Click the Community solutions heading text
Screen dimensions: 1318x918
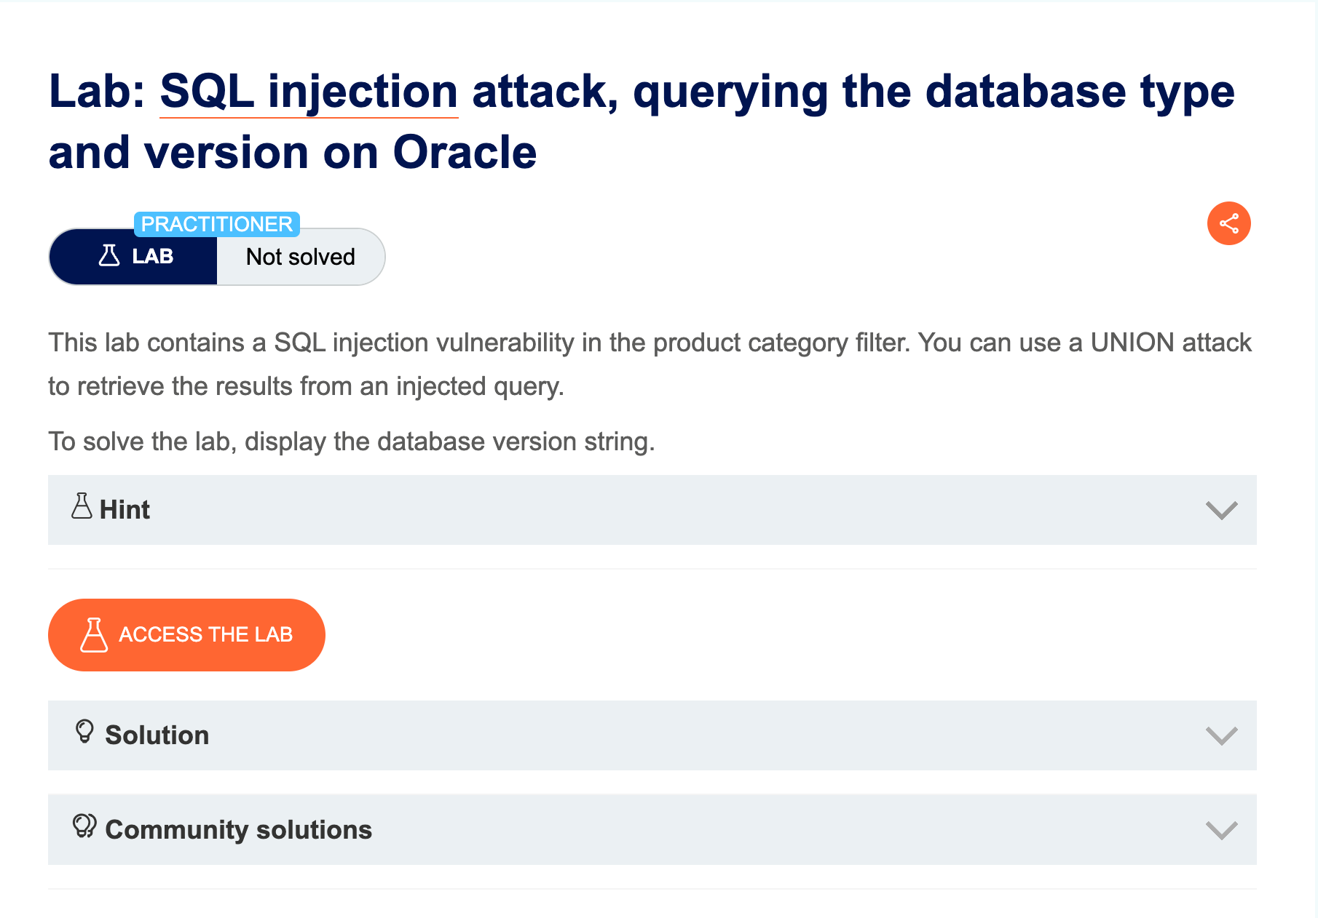239,830
